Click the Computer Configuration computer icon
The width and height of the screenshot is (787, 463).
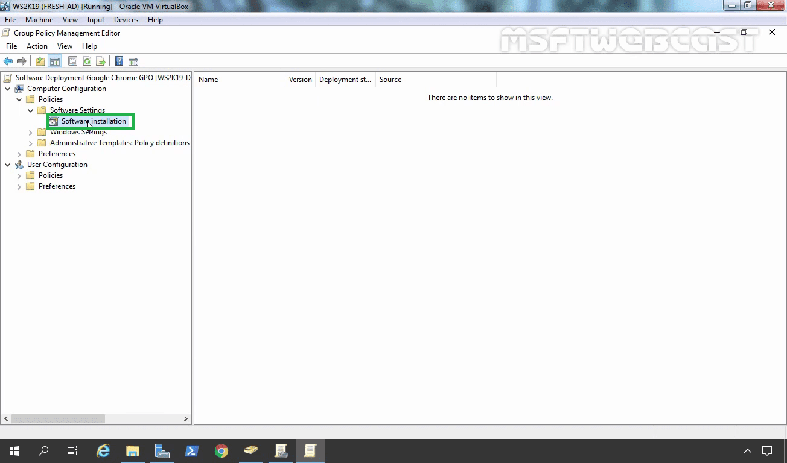pyautogui.click(x=19, y=89)
